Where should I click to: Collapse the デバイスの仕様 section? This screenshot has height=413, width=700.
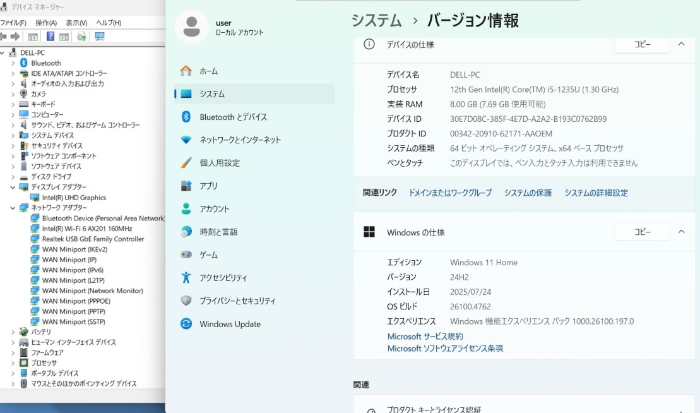(680, 44)
